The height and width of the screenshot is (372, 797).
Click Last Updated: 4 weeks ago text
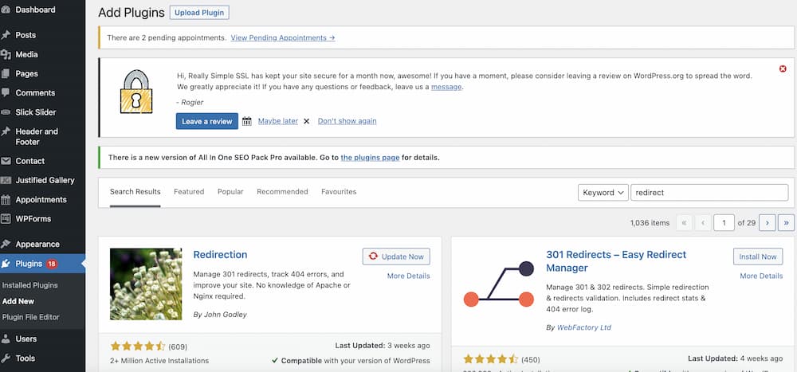click(x=736, y=358)
